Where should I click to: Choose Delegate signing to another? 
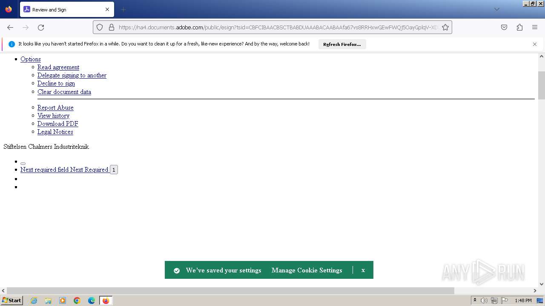(x=72, y=75)
